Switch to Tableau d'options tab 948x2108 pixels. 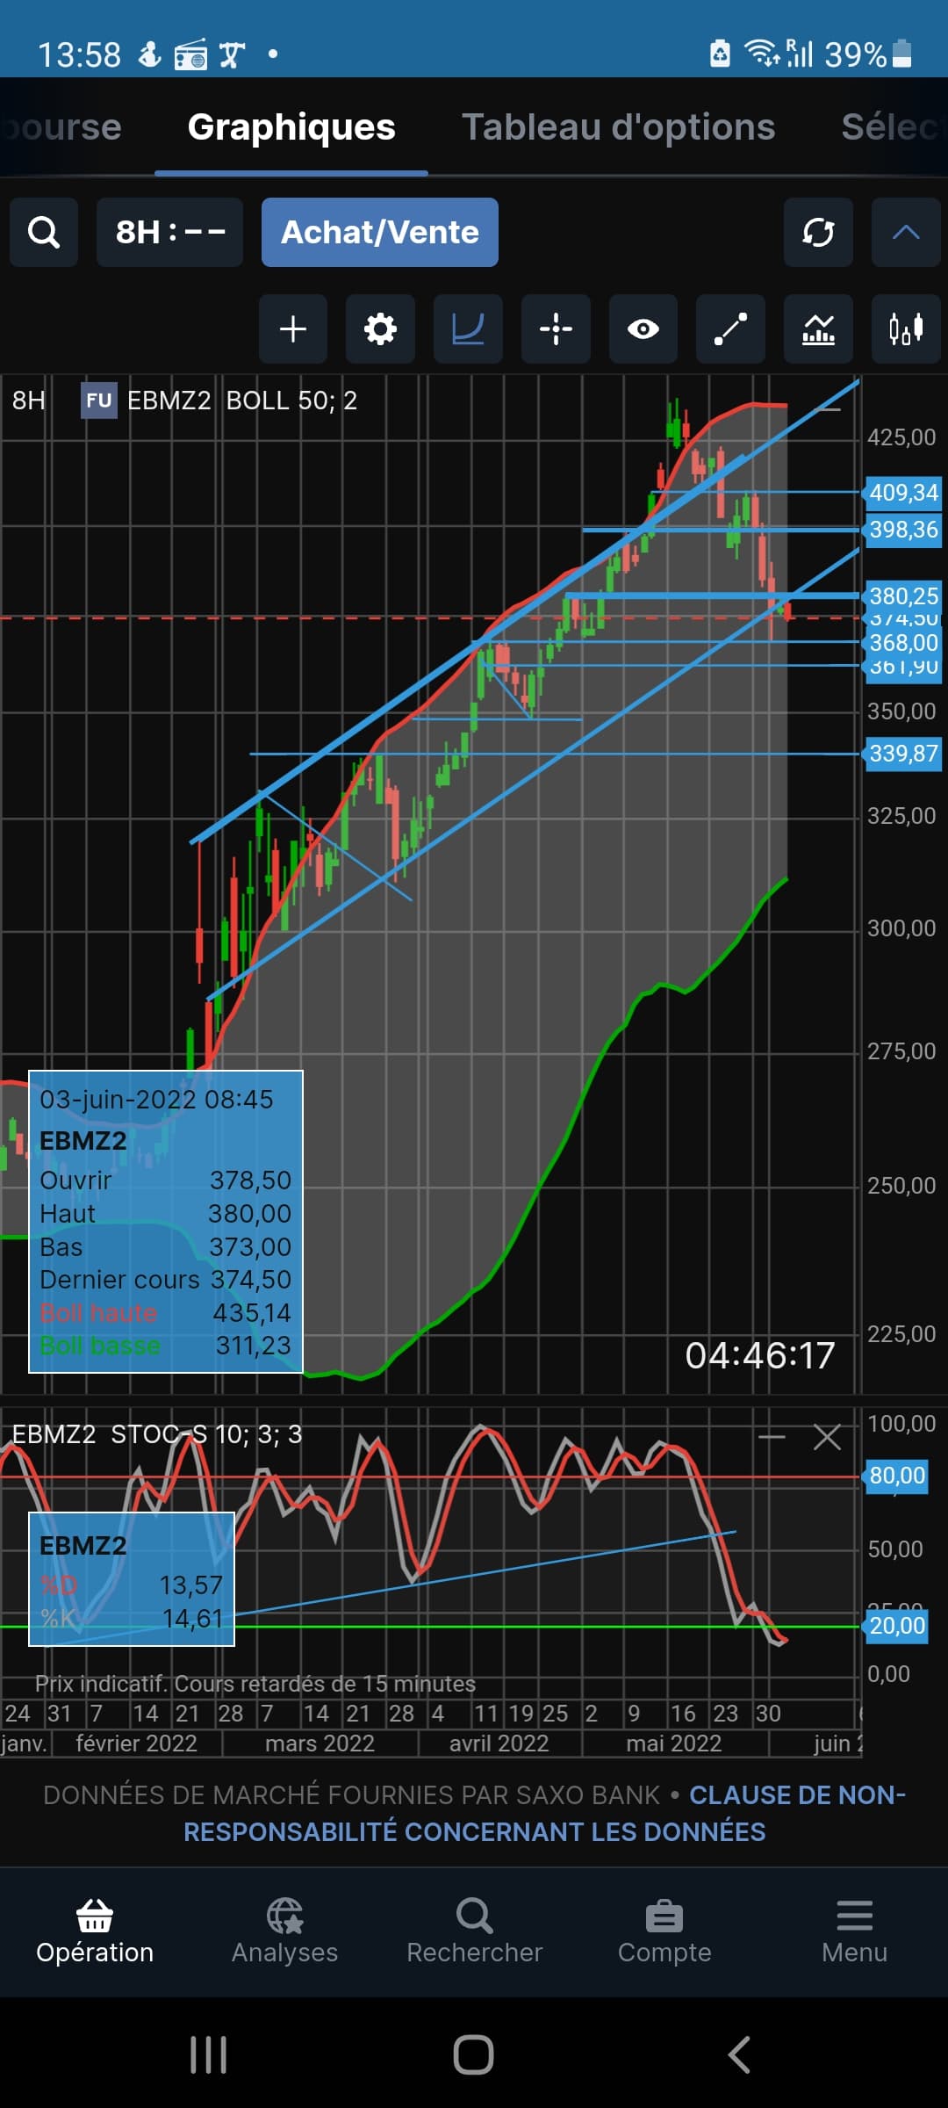(618, 127)
